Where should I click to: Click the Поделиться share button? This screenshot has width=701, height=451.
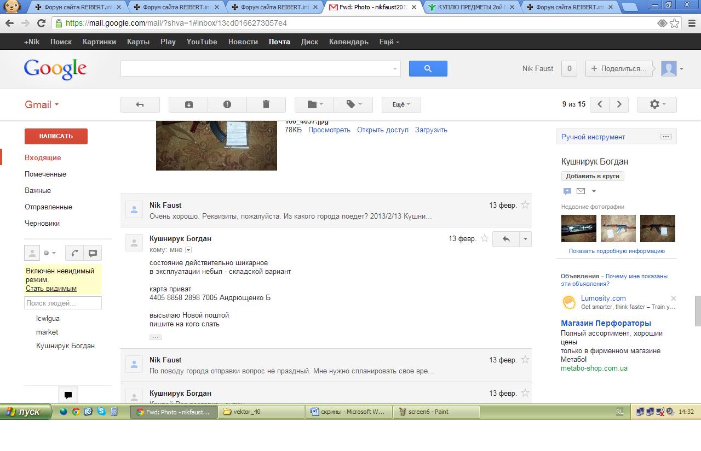(620, 68)
